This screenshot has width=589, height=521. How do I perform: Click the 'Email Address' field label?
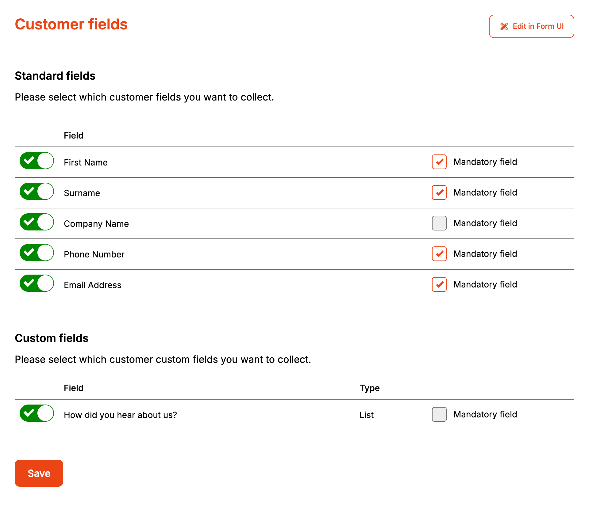click(93, 285)
